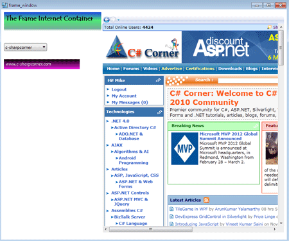This screenshot has width=289, height=241.
Task: Click the featured article thumbnail image
Action: pos(272,148)
